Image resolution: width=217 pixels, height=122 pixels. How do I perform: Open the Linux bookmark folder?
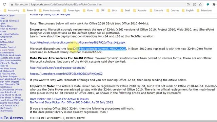[x=113, y=11]
